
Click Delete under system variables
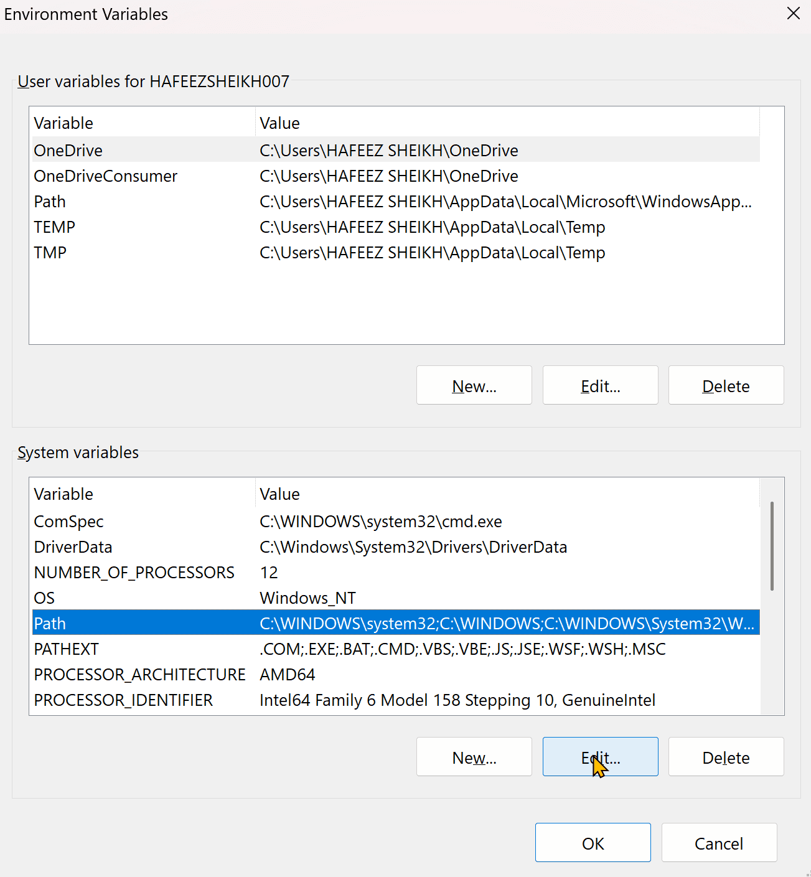726,757
